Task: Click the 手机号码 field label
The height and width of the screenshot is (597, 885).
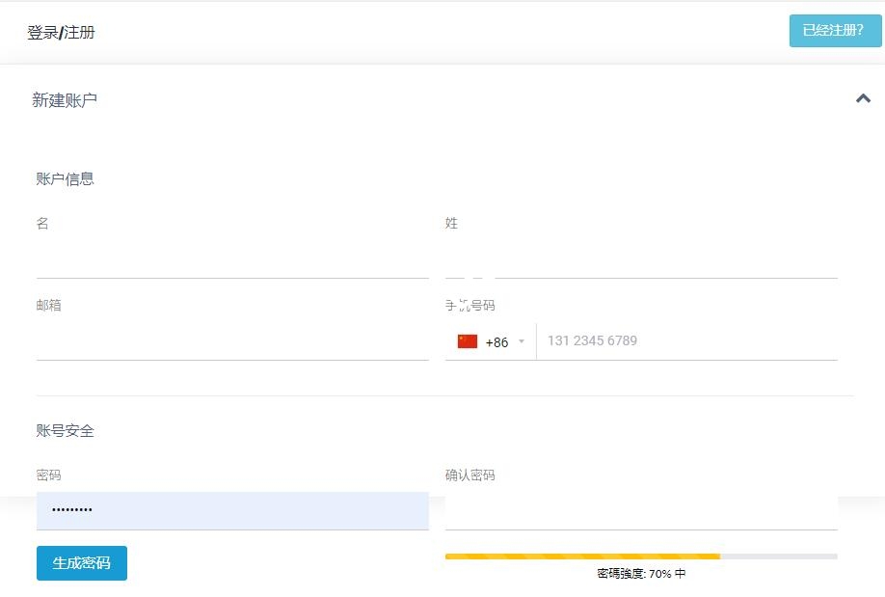Action: pyautogui.click(x=470, y=306)
